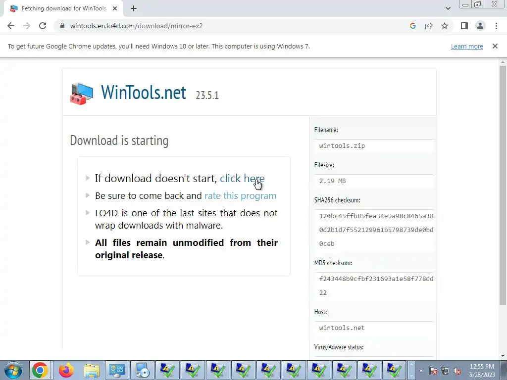Viewport: 507px width, 380px height.
Task: Go back to the previous page
Action: [11, 26]
